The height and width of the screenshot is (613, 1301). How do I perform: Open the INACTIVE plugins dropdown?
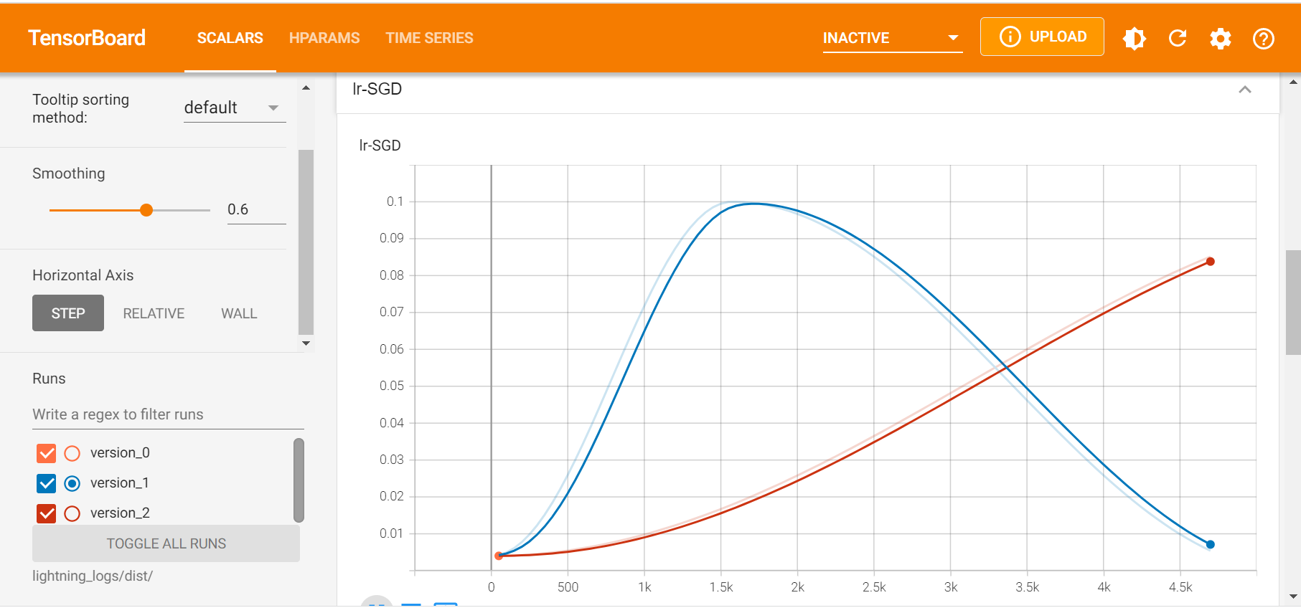coord(891,38)
